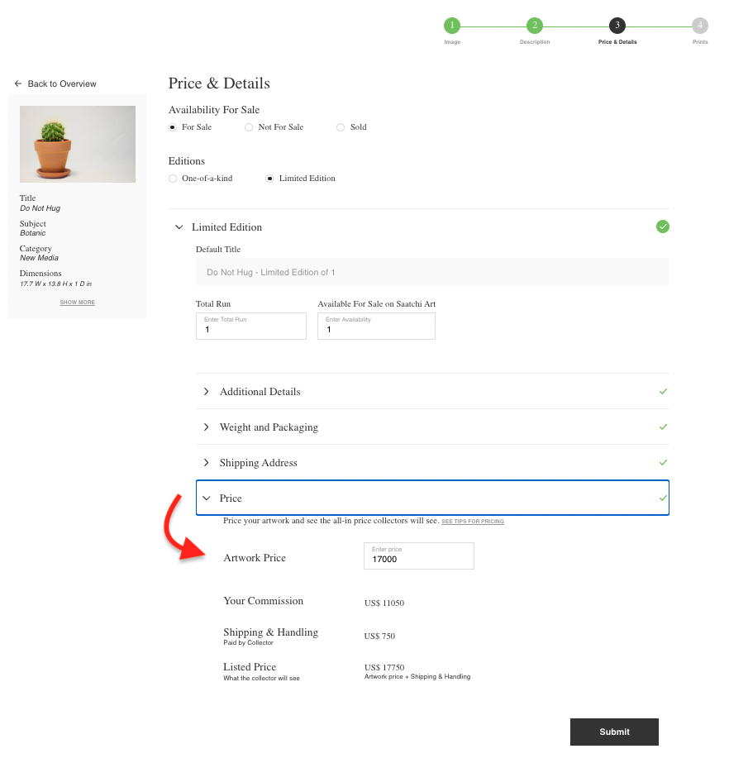Click the Submit button
The height and width of the screenshot is (763, 729).
click(614, 732)
